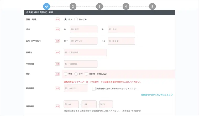Select step 3 in progress bar
199x116 pixels.
click(x=99, y=7)
